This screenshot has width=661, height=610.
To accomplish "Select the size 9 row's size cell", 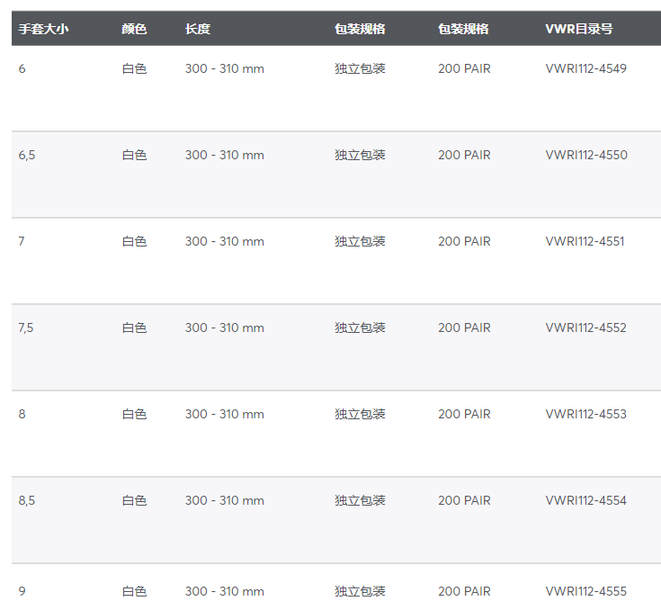I will (22, 591).
